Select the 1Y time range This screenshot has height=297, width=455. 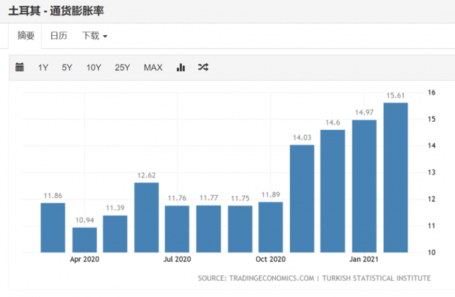tap(43, 67)
